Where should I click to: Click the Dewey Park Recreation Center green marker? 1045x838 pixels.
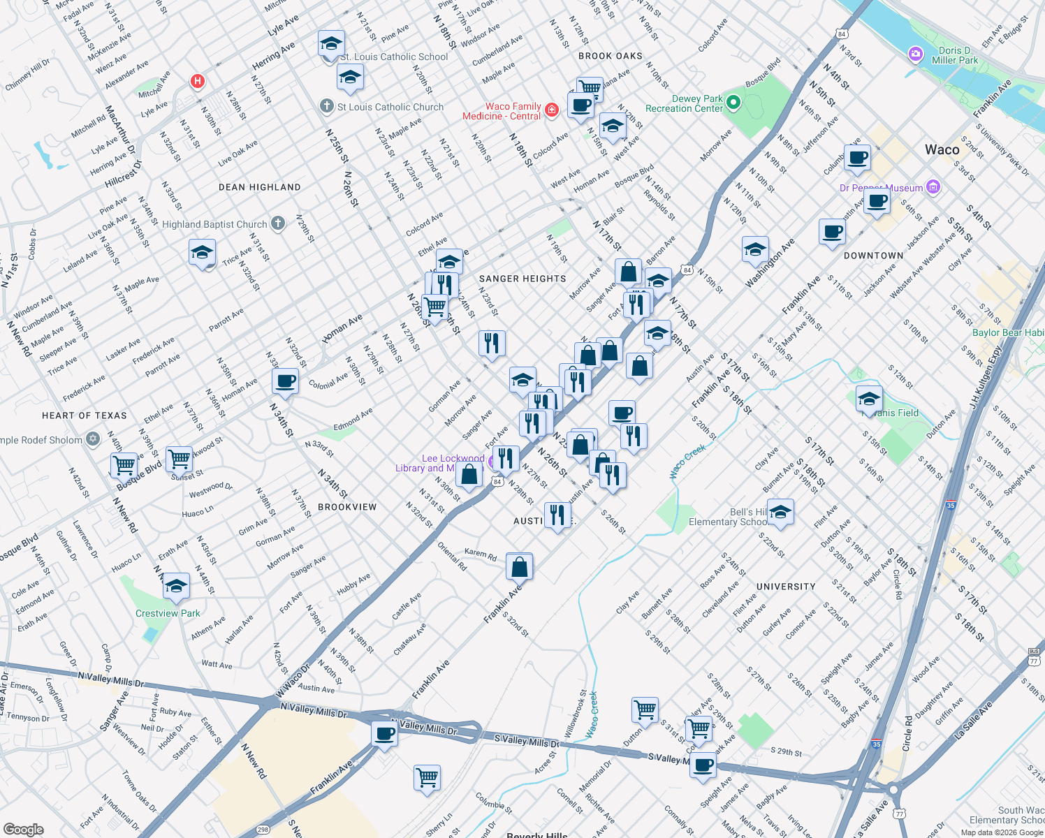[x=733, y=102]
